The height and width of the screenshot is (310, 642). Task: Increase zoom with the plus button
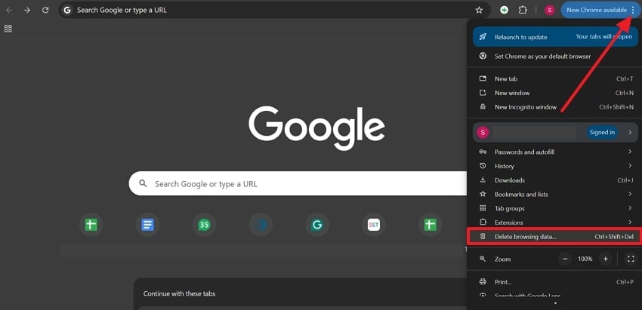(605, 259)
